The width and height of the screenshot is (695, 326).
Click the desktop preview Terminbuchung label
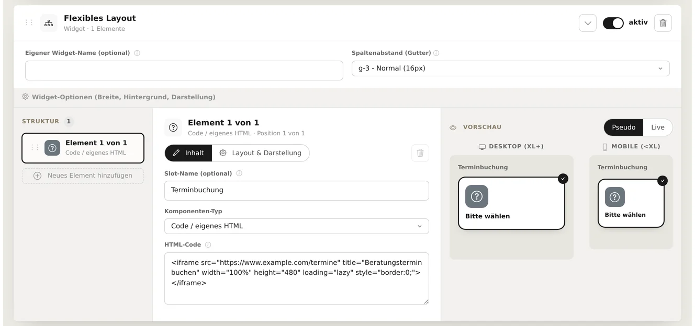click(x=483, y=167)
